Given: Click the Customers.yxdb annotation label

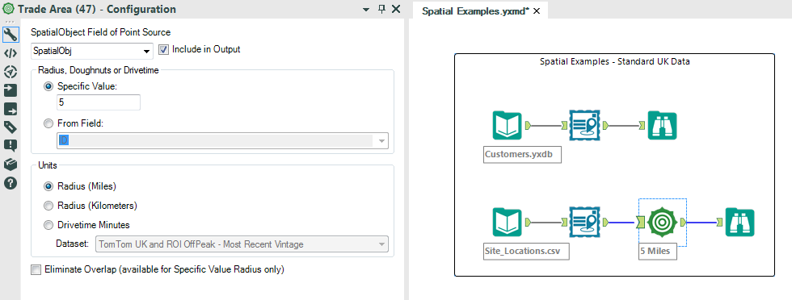Looking at the screenshot, I should 522,155.
